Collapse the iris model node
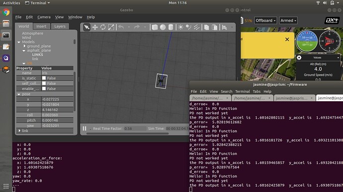This screenshot has width=343, height=192. coord(24,64)
